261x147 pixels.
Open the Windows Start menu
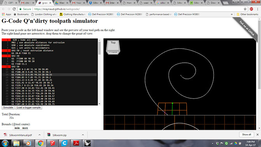point(5,143)
